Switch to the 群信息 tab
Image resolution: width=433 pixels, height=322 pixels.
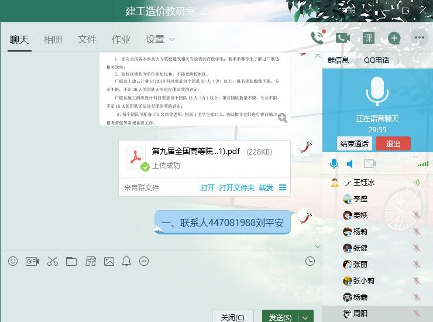coord(338,60)
